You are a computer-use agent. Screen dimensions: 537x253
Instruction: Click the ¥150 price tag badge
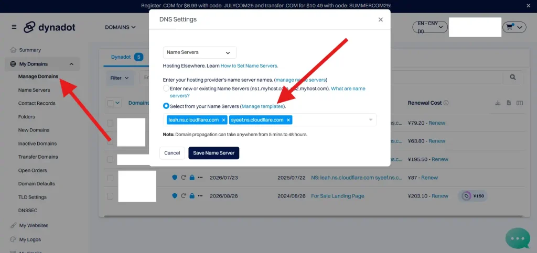coord(472,196)
